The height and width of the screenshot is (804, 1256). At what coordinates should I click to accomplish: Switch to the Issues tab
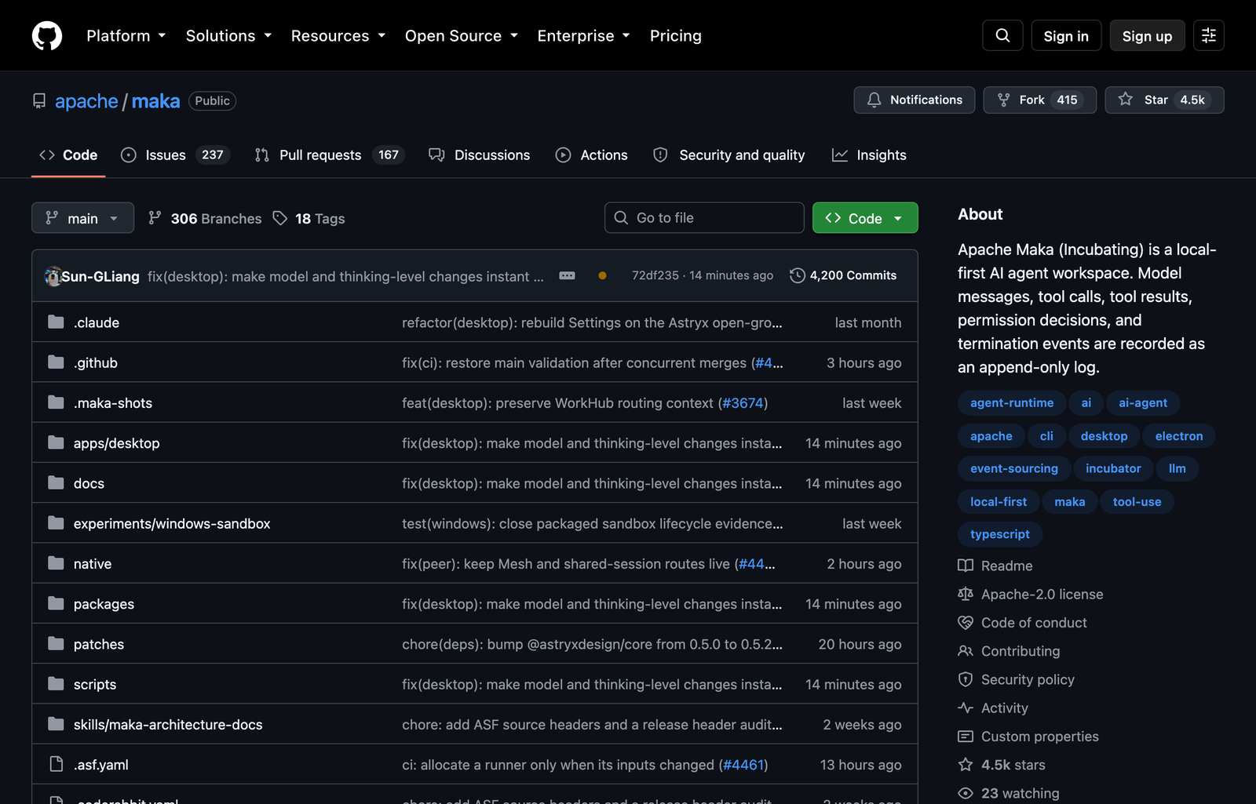pyautogui.click(x=174, y=155)
